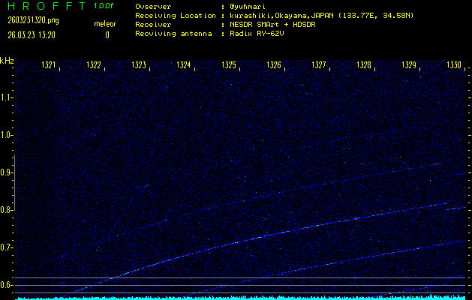Click the 1325 time marker
472x300 pixels.
229,65
